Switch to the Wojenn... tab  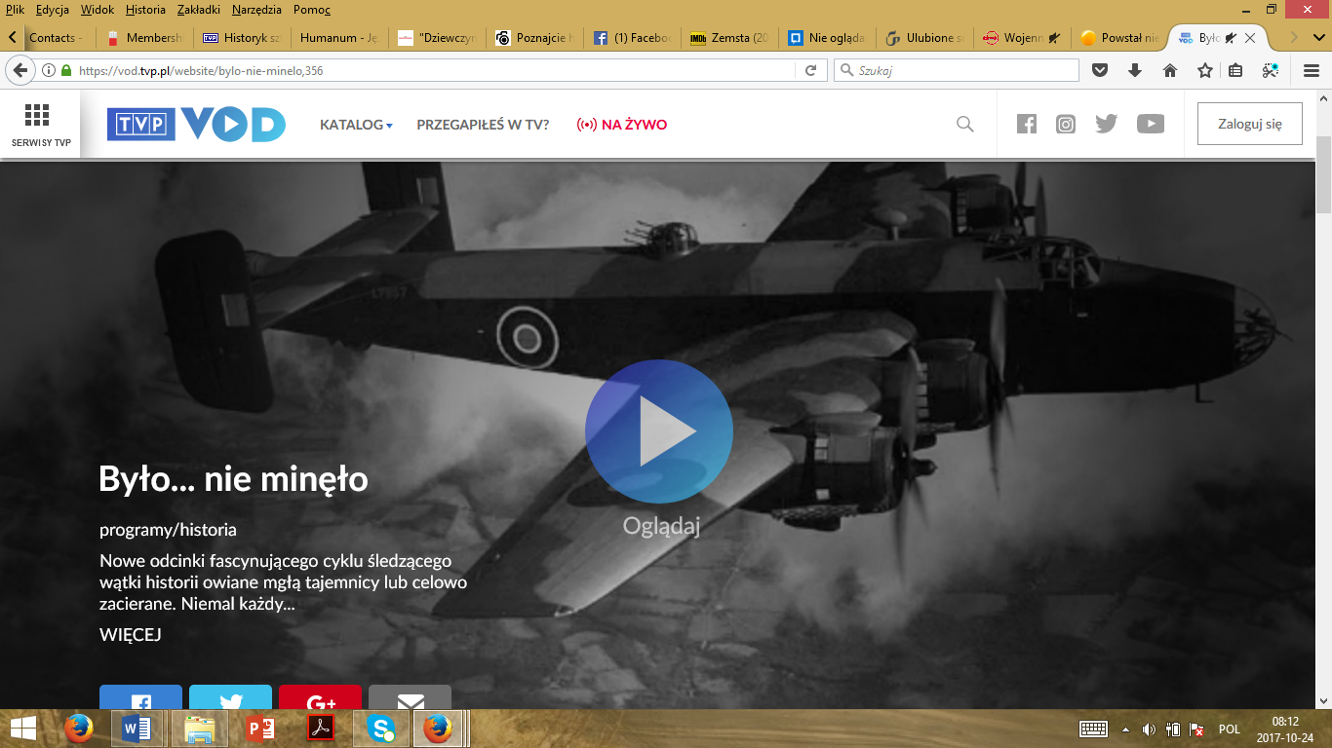pos(1022,38)
